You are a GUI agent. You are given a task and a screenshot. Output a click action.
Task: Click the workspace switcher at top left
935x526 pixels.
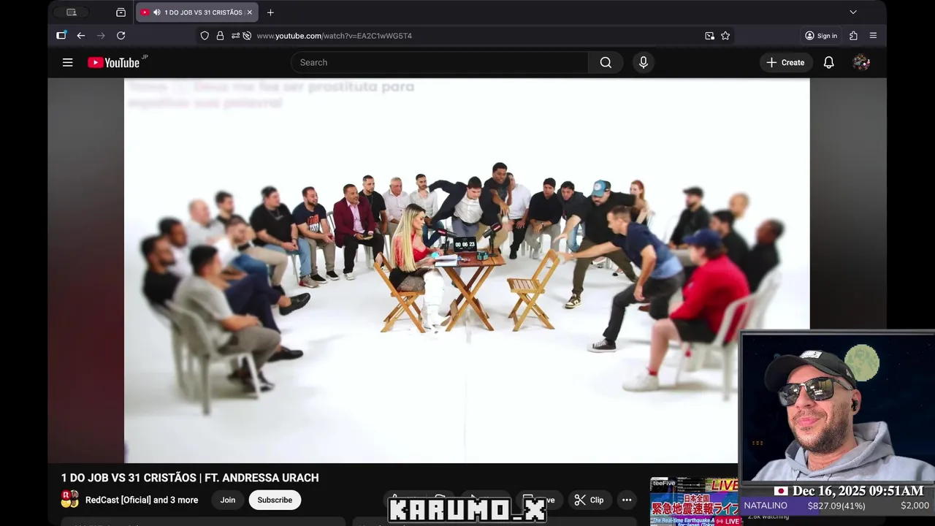pos(72,12)
